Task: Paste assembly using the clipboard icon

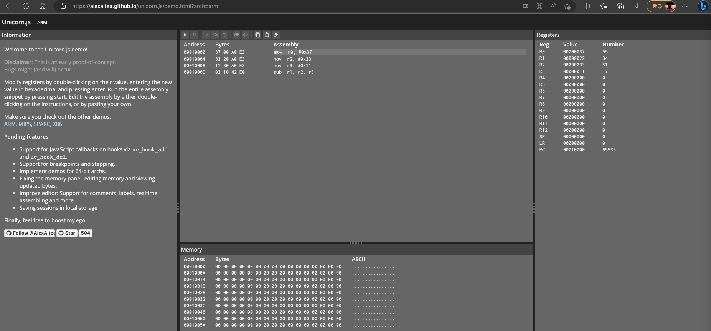Action: [x=267, y=35]
